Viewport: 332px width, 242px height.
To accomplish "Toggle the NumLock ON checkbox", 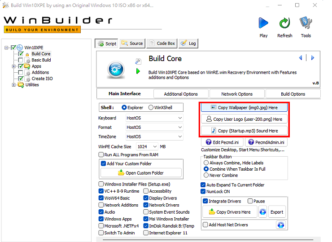I will click(x=203, y=191).
